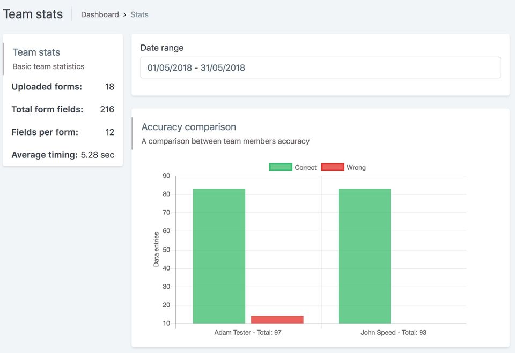Toggle the Wrong legend red swatch

tap(333, 167)
